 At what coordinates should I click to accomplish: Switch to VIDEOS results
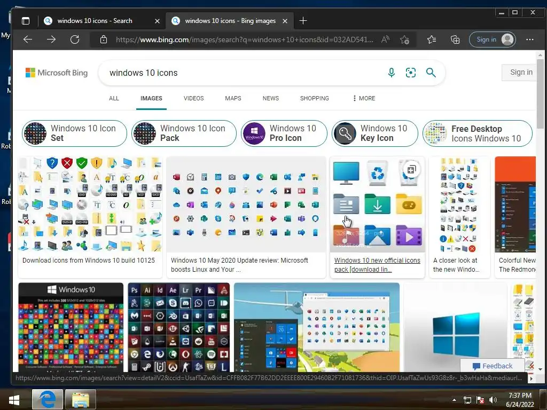tap(193, 98)
